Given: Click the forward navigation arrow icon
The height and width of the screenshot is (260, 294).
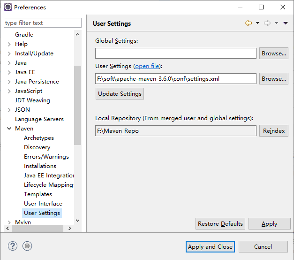Looking at the screenshot, I should click(267, 23).
